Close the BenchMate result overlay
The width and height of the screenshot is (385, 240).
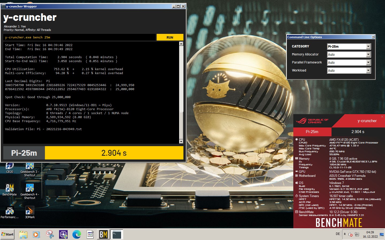click(x=382, y=117)
